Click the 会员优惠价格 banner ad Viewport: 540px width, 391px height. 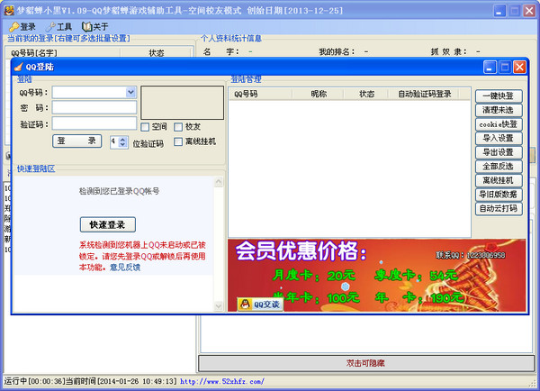point(376,275)
